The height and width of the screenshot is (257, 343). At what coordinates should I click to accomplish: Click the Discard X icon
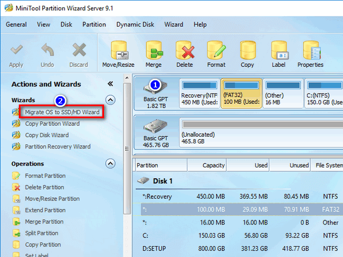click(79, 50)
